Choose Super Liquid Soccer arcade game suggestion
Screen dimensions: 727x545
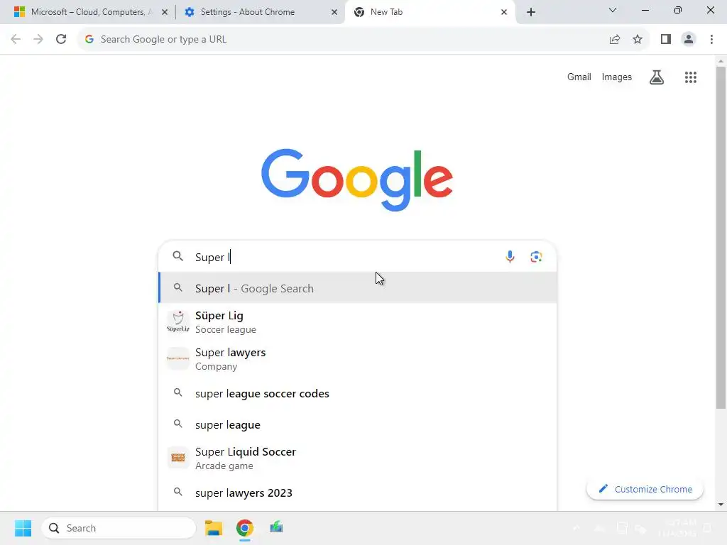click(358, 458)
